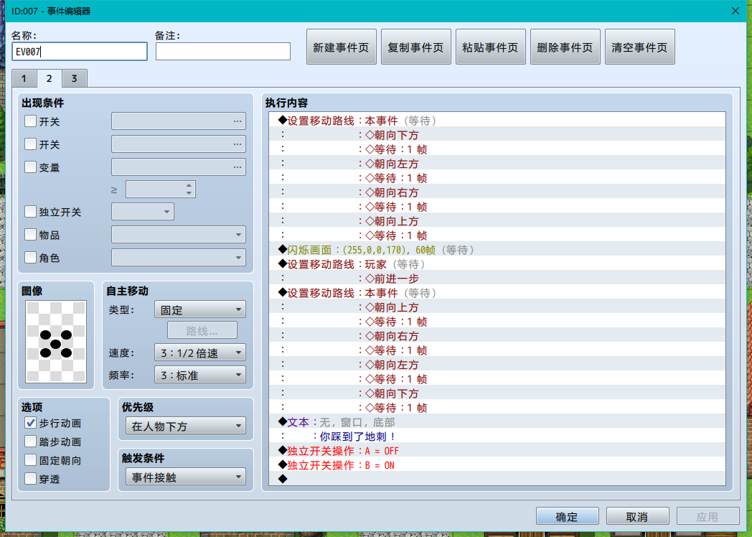Open the first 开关 selector ellipsis field
Image resolution: width=752 pixels, height=537 pixels.
[x=179, y=121]
